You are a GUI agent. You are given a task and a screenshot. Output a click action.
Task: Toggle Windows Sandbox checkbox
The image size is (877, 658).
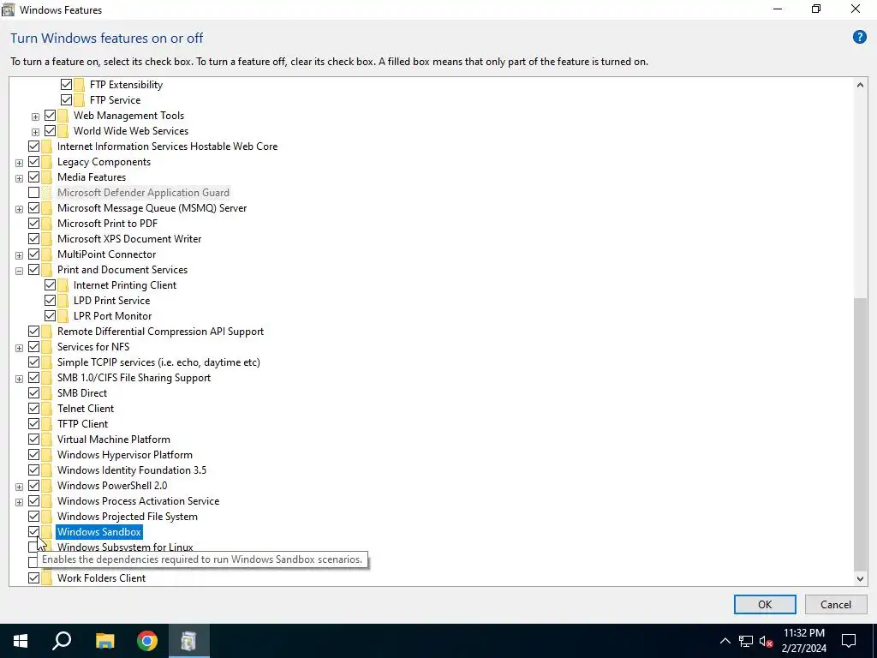(33, 531)
